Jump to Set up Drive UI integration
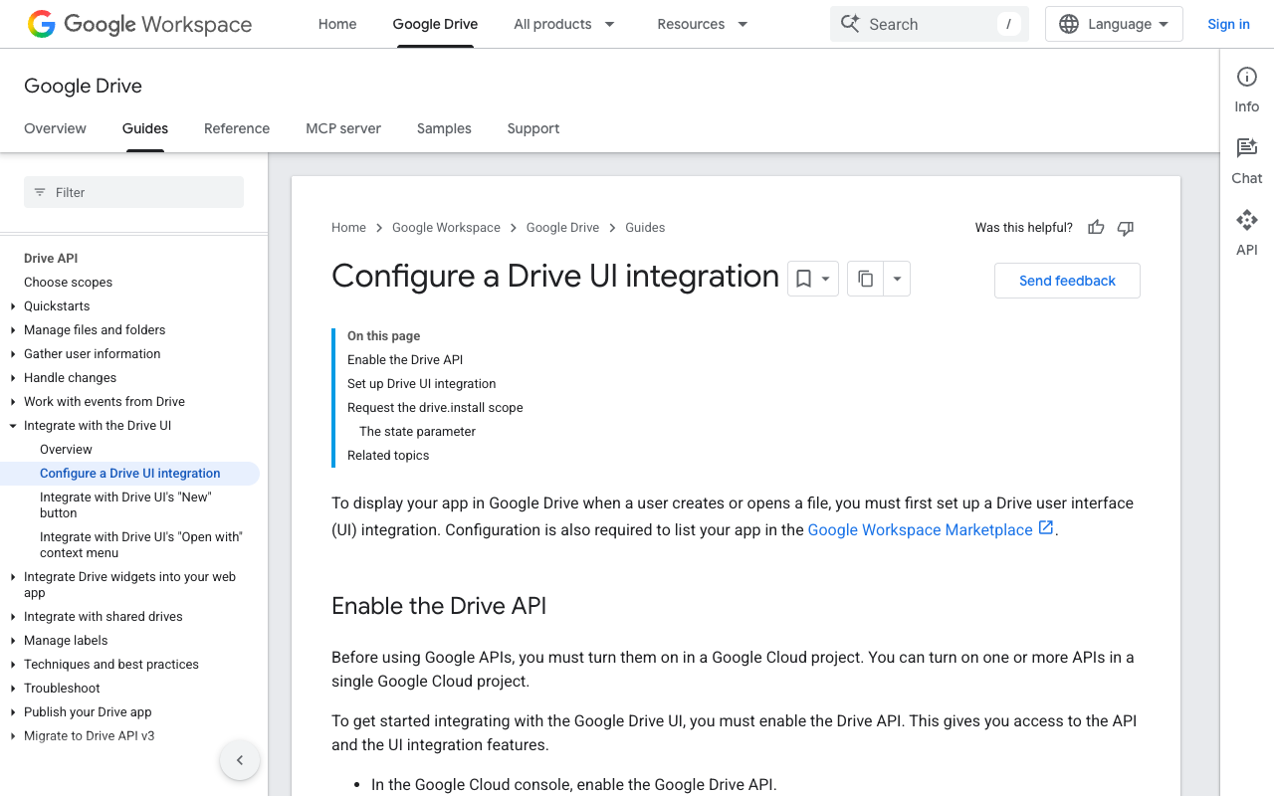The height and width of the screenshot is (796, 1274). click(421, 384)
